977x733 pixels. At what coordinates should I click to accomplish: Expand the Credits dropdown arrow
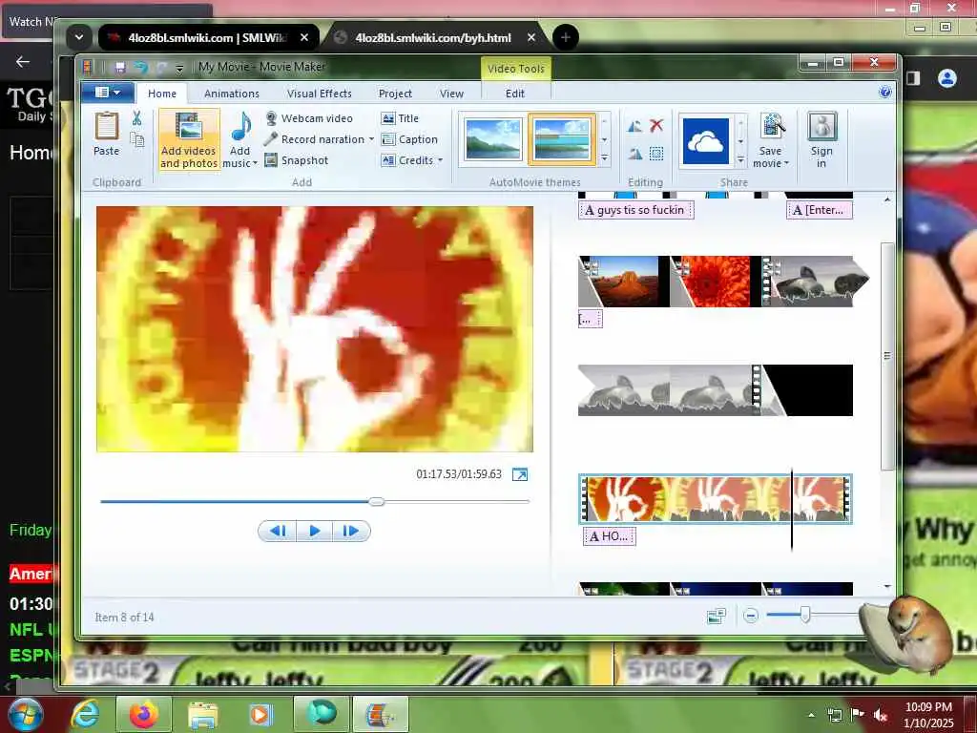[x=440, y=160]
